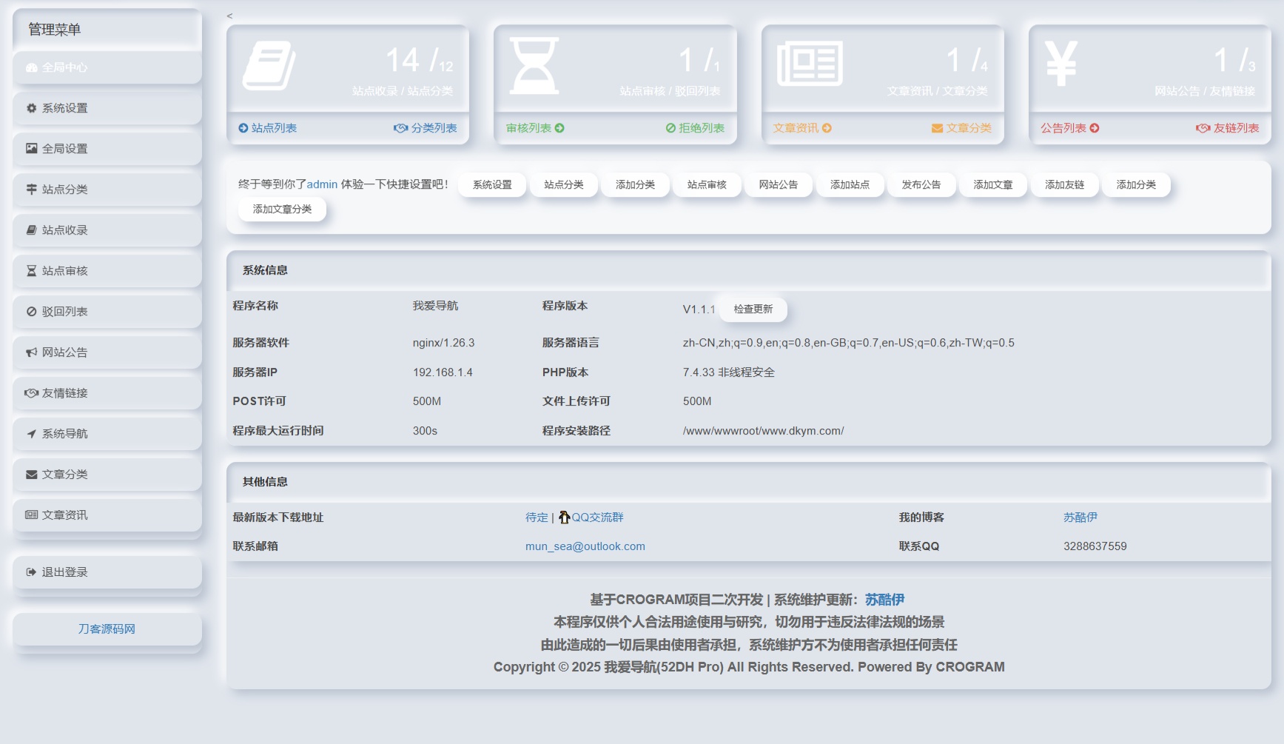The image size is (1284, 744).
Task: Click the hourglass icon on the 站点审核 card
Action: coord(536,64)
